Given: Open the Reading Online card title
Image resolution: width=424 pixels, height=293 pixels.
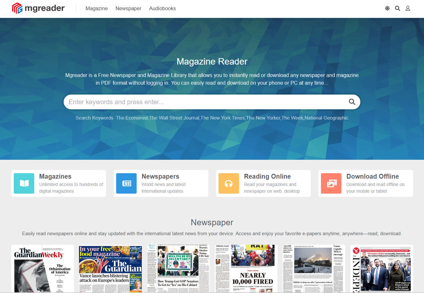Looking at the screenshot, I should click(268, 176).
